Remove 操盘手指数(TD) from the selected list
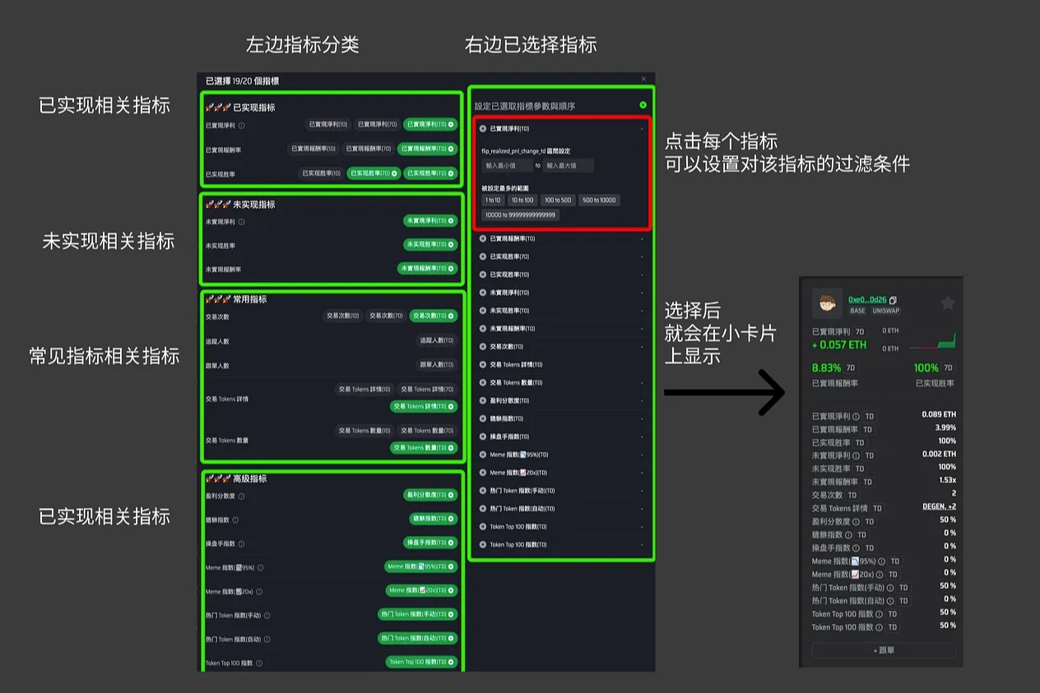This screenshot has width=1040, height=693. coord(483,437)
